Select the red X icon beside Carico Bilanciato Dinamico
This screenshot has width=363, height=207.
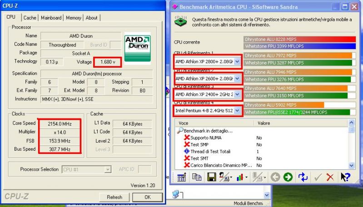tap(187, 165)
